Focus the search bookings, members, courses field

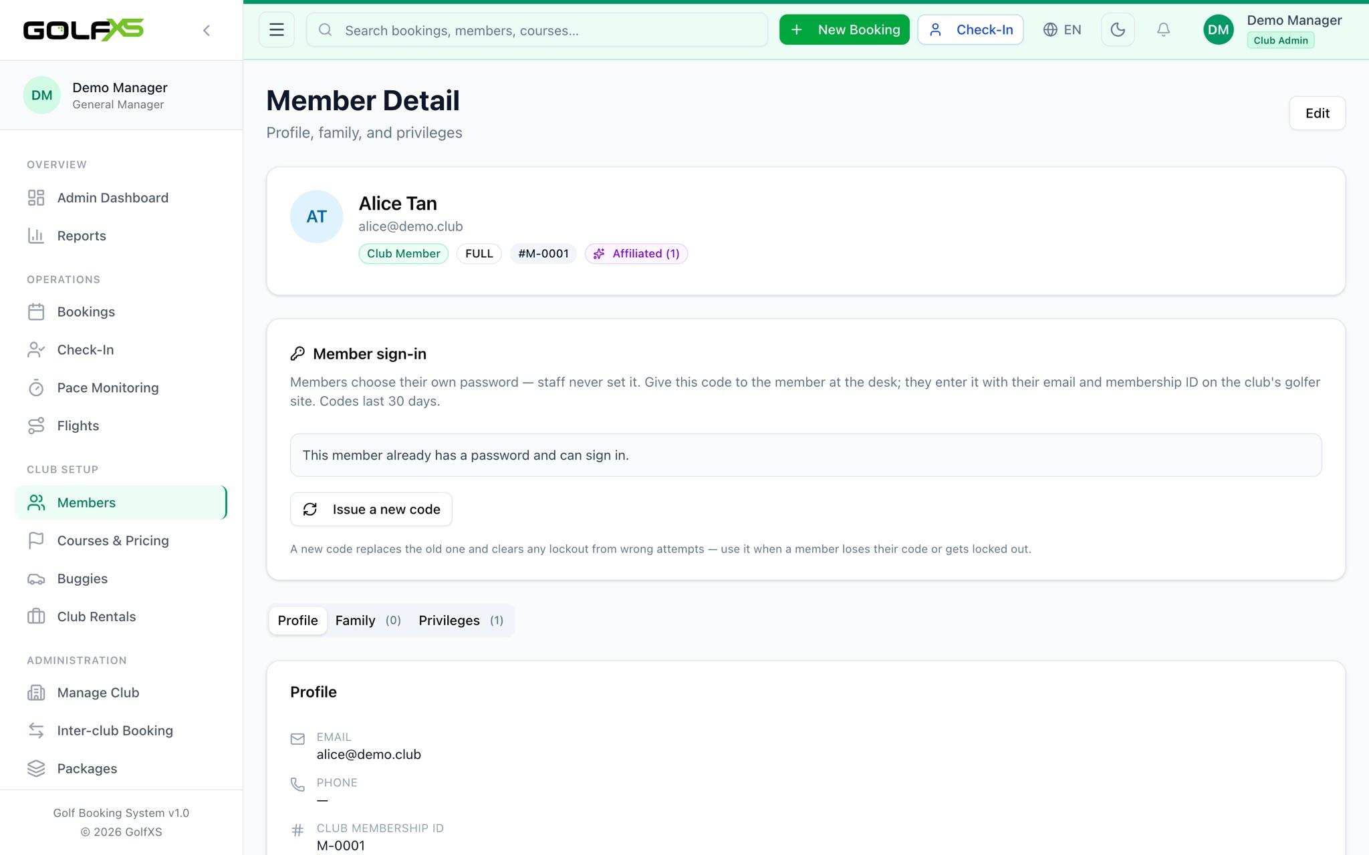pyautogui.click(x=537, y=30)
